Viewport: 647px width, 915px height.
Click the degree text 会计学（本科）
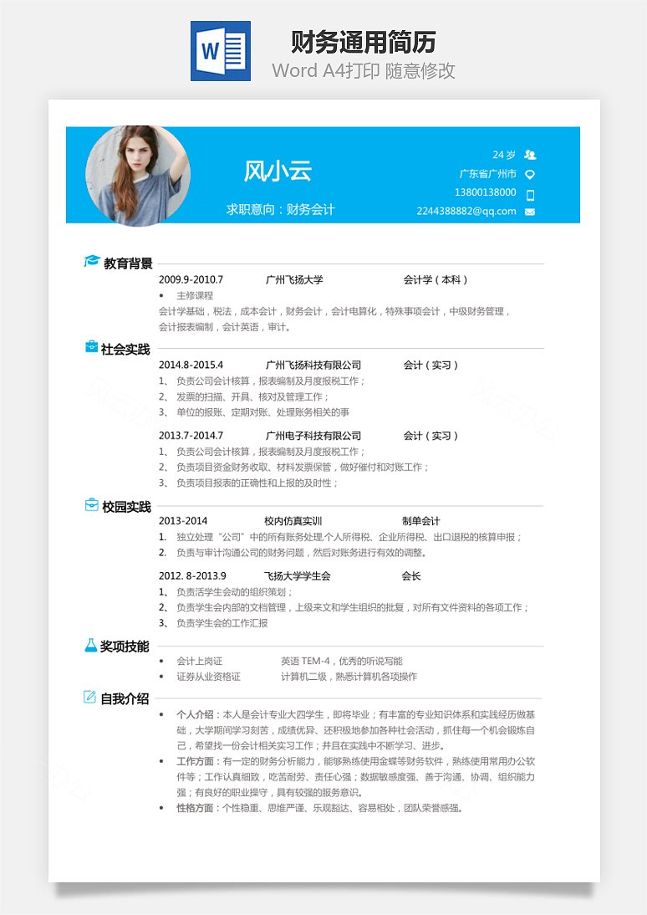(436, 279)
